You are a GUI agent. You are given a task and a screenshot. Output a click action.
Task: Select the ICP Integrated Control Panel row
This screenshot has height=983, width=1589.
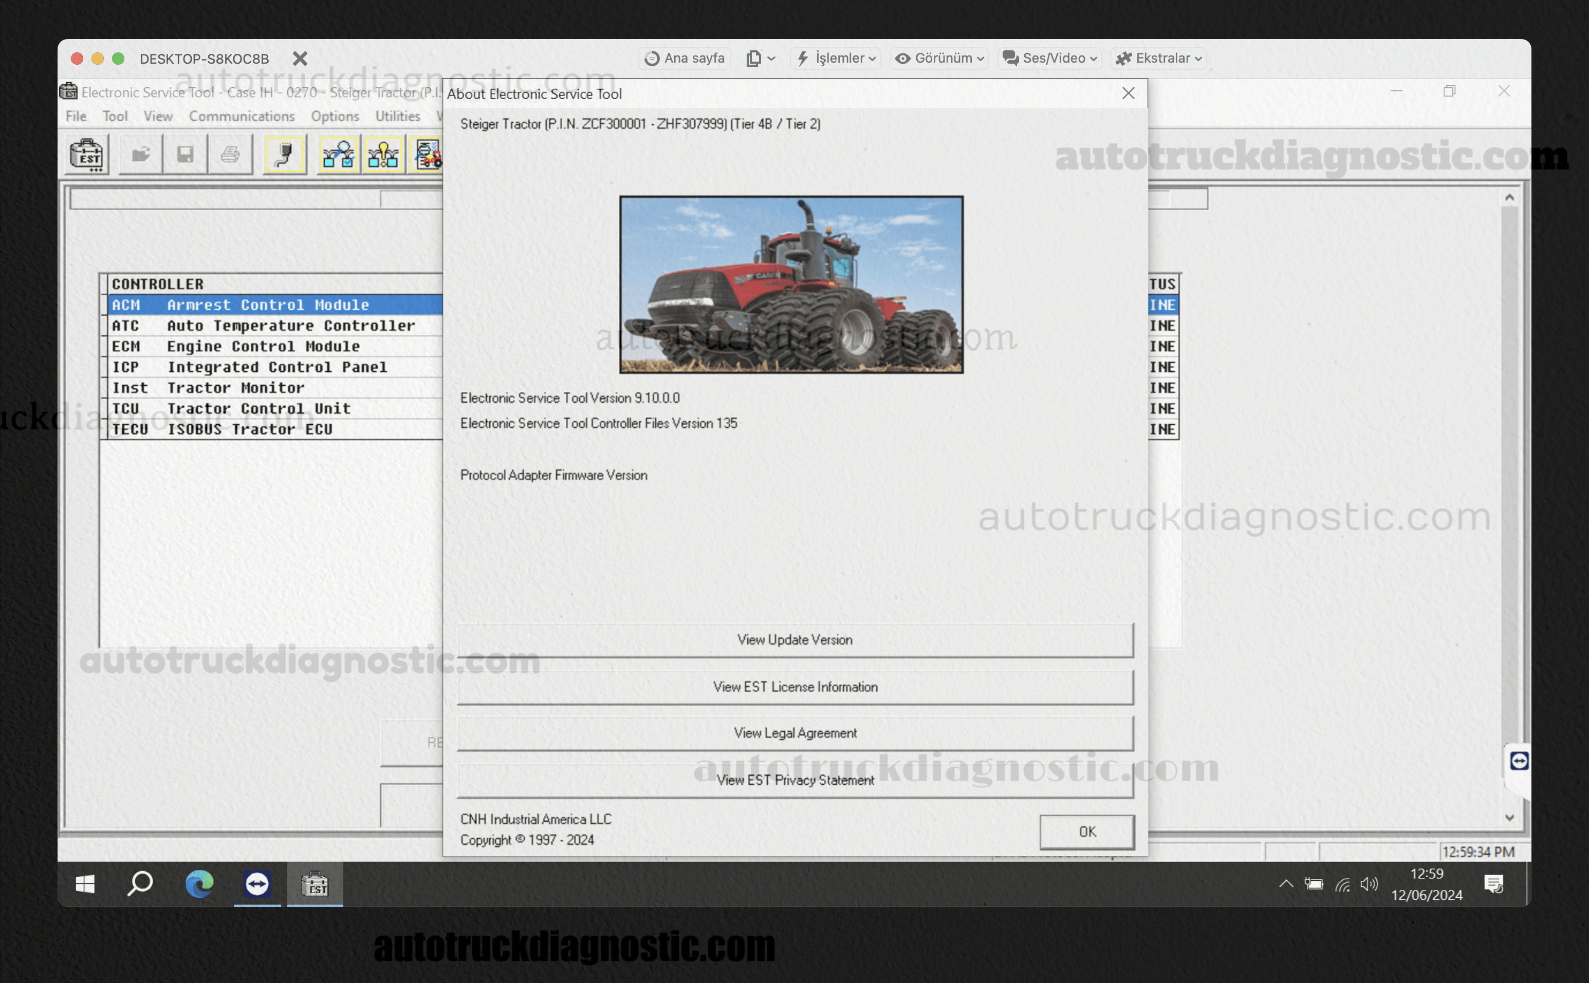[274, 367]
